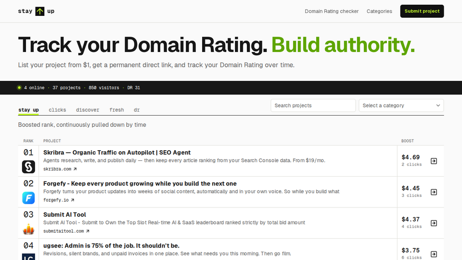Click the RANK column header

[x=28, y=141]
